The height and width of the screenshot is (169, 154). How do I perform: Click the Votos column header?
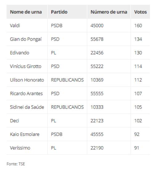(140, 12)
